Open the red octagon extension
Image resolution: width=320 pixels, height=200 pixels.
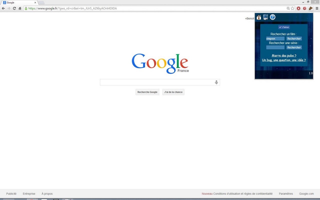(298, 8)
